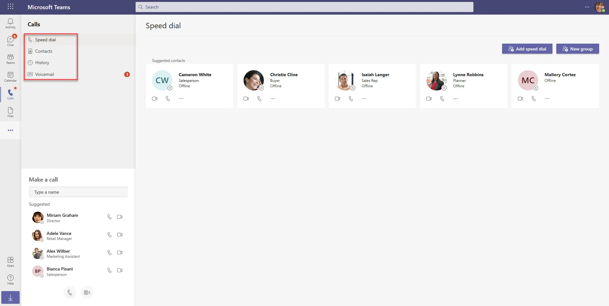Video call Bianca Pisani from Suggested
Image resolution: width=609 pixels, height=306 pixels.
click(x=120, y=270)
